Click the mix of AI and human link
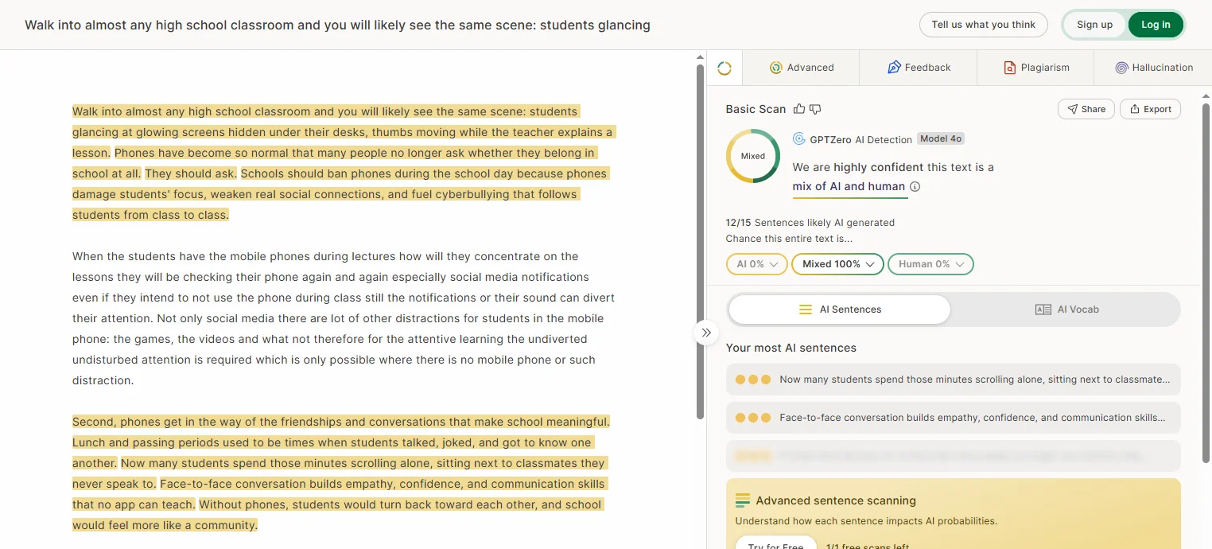This screenshot has width=1212, height=549. [x=849, y=186]
